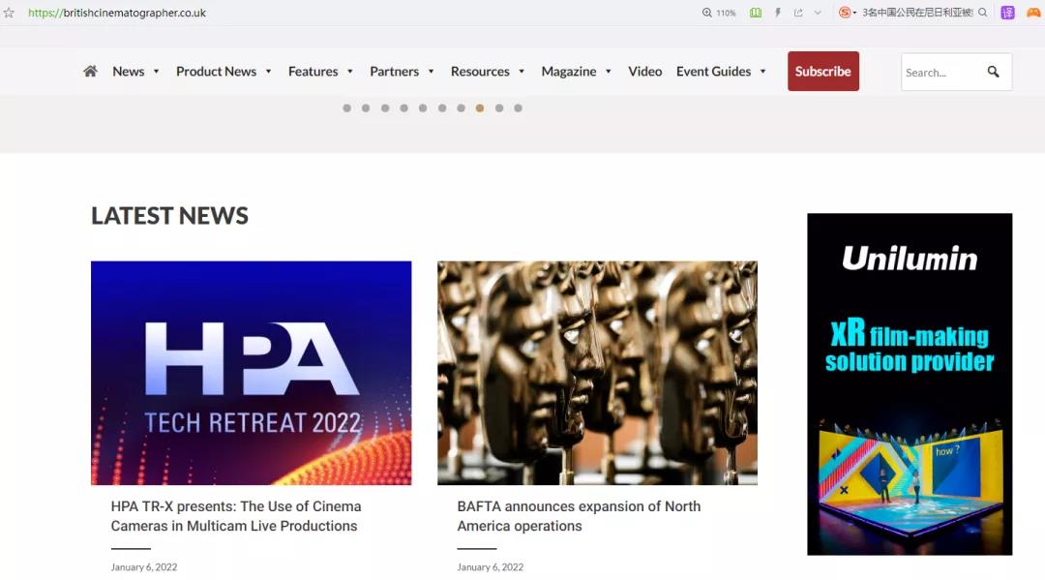Select the highlighted orange carousel dot
This screenshot has width=1045, height=580.
tap(480, 108)
